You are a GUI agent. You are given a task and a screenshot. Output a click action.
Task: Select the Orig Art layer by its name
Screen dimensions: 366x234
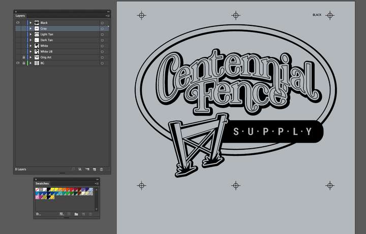click(x=46, y=57)
